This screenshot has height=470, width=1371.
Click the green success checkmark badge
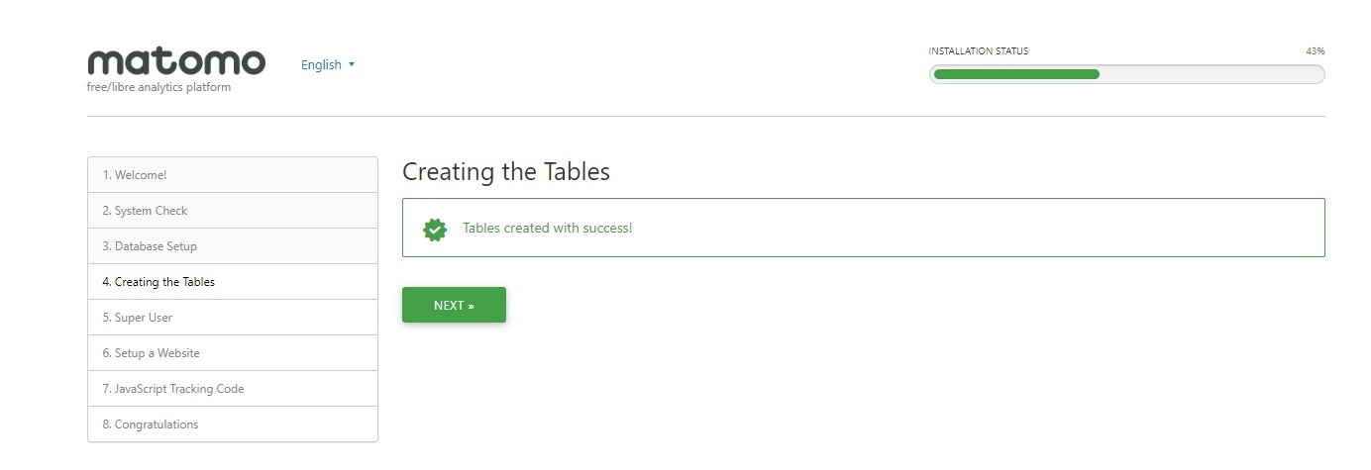[434, 229]
